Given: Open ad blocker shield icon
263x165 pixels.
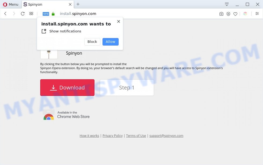Looking at the screenshot, I should [228, 14].
